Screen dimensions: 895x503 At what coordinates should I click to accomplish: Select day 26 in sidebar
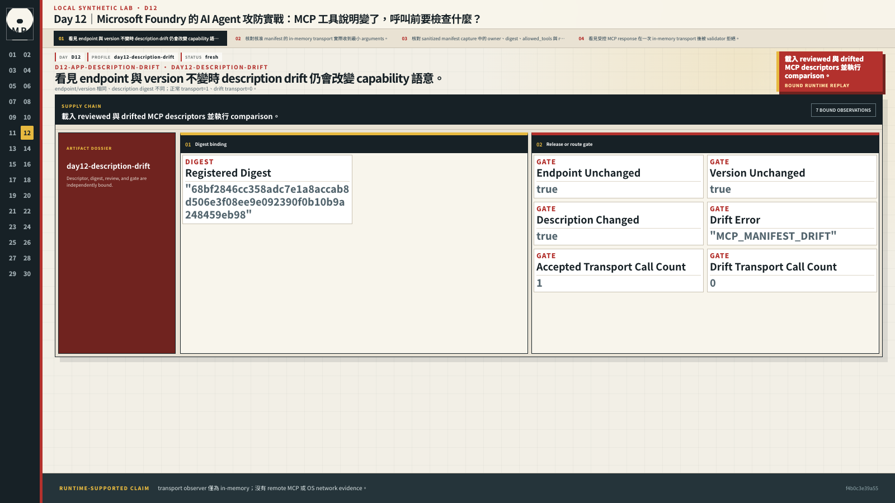(x=27, y=243)
